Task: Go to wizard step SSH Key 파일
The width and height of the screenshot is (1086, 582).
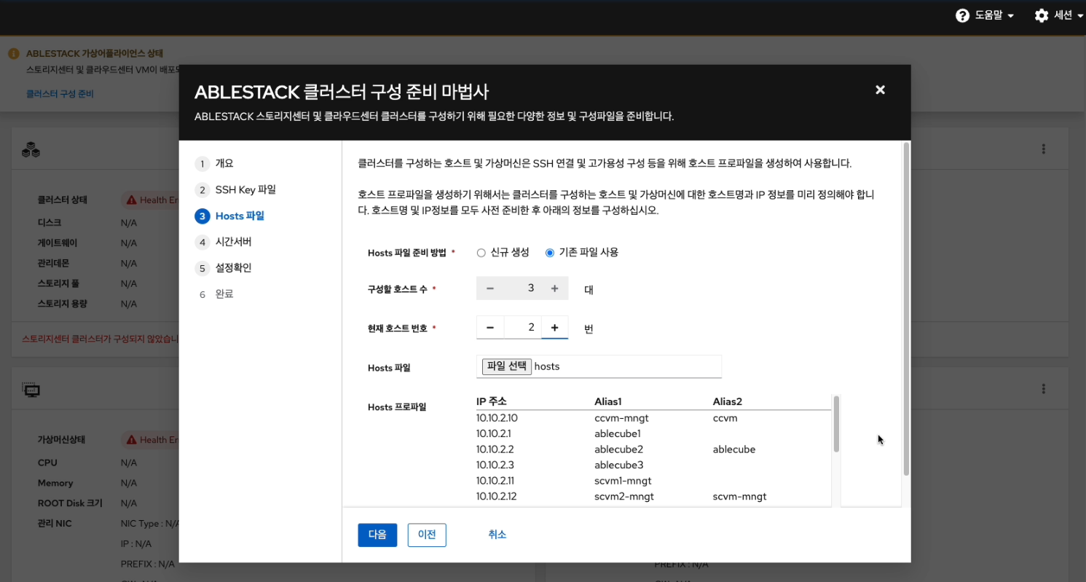Action: [235, 189]
